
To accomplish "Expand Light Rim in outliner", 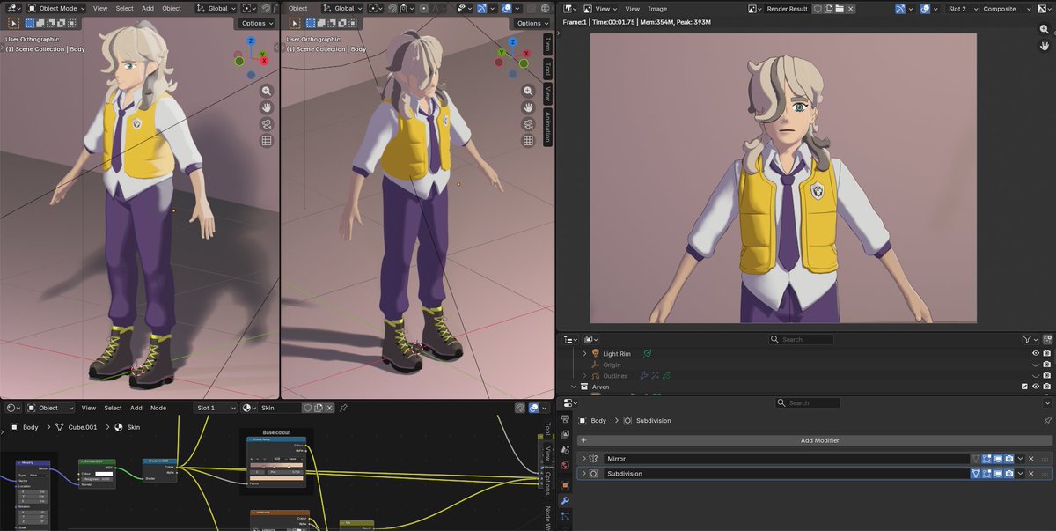I will click(x=584, y=354).
